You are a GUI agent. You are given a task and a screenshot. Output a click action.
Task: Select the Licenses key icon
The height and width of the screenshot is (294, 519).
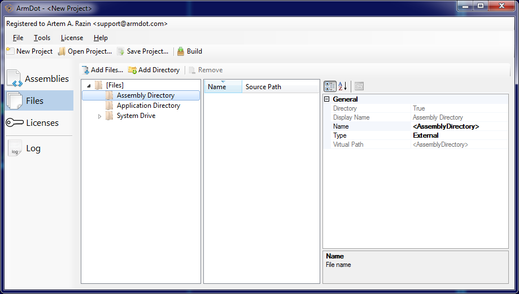(15, 122)
